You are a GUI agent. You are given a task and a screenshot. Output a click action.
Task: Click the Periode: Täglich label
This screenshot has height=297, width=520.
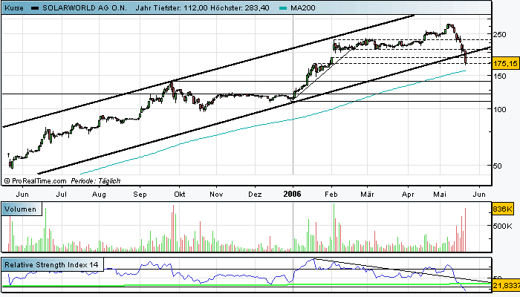(96, 181)
